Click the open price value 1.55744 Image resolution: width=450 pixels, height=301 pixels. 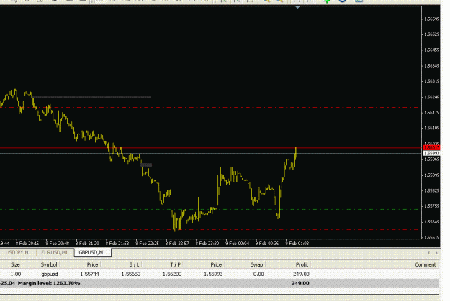pyautogui.click(x=89, y=274)
